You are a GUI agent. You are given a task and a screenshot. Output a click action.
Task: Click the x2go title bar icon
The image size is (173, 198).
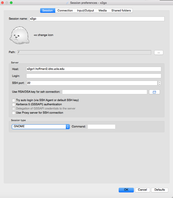click(x=67, y=3)
